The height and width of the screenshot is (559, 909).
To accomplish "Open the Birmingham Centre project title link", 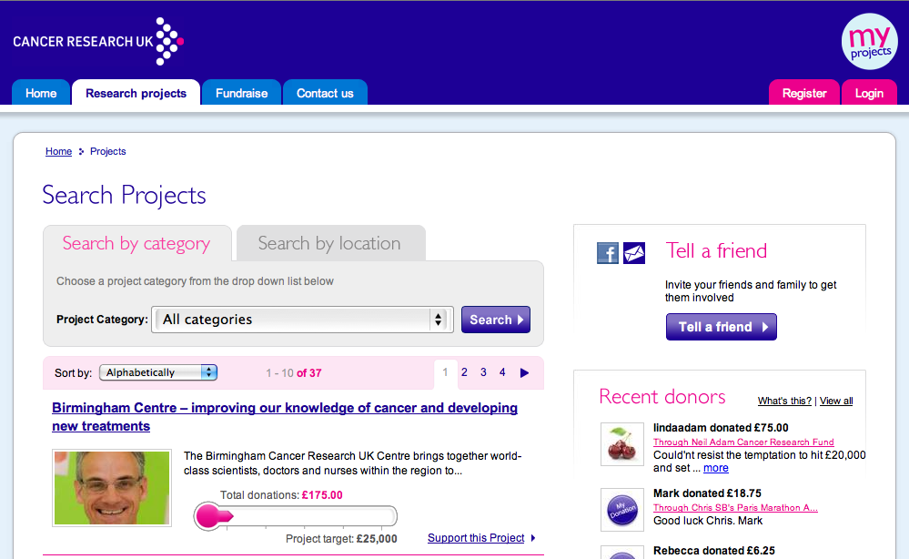I will (x=285, y=417).
